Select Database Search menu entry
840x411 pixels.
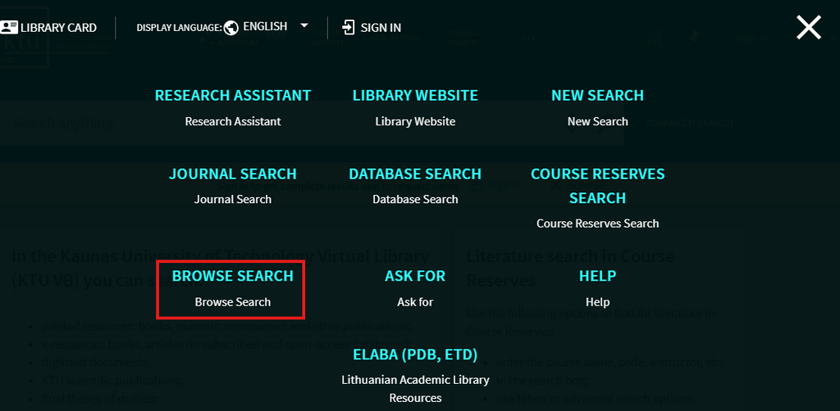pos(415,174)
